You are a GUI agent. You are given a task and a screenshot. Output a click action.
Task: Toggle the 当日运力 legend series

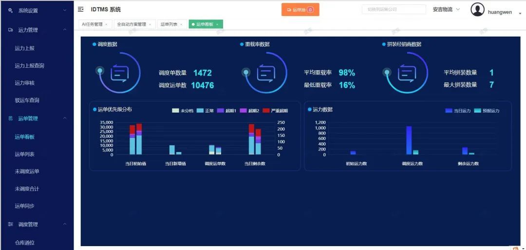click(x=457, y=111)
